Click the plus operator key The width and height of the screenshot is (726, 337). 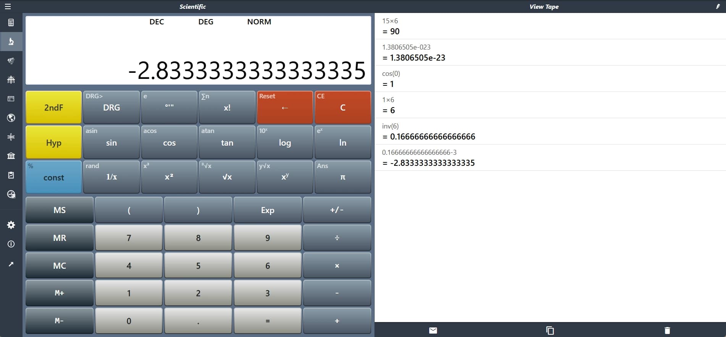(337, 321)
